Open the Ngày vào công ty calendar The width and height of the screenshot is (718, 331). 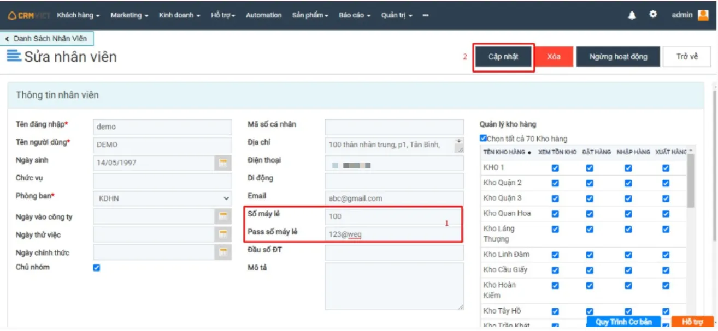[223, 216]
